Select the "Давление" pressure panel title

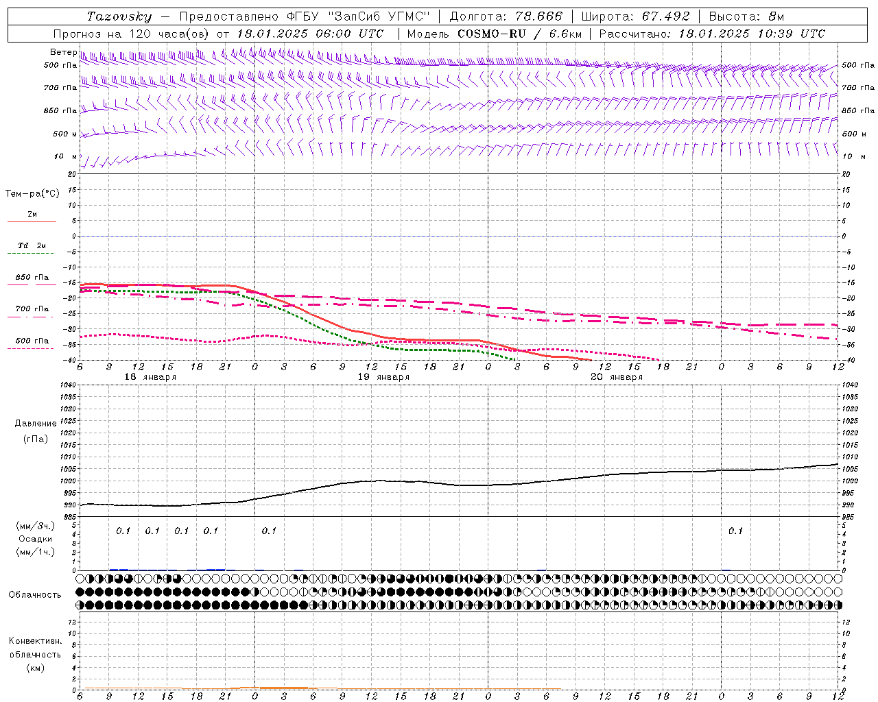tap(36, 424)
